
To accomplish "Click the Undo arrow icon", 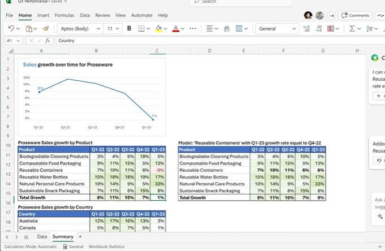I will click(x=11, y=28).
